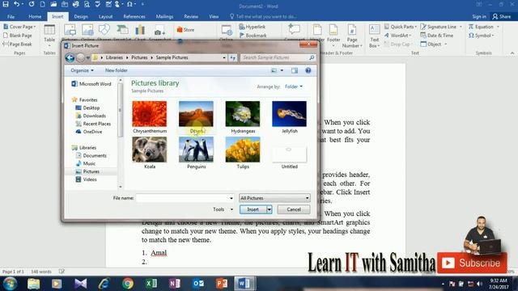
Task: Open the address bar history dropdown
Action: pyautogui.click(x=224, y=57)
